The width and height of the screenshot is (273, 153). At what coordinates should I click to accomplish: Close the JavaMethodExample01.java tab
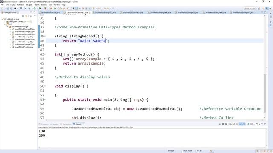[x=90, y=12]
